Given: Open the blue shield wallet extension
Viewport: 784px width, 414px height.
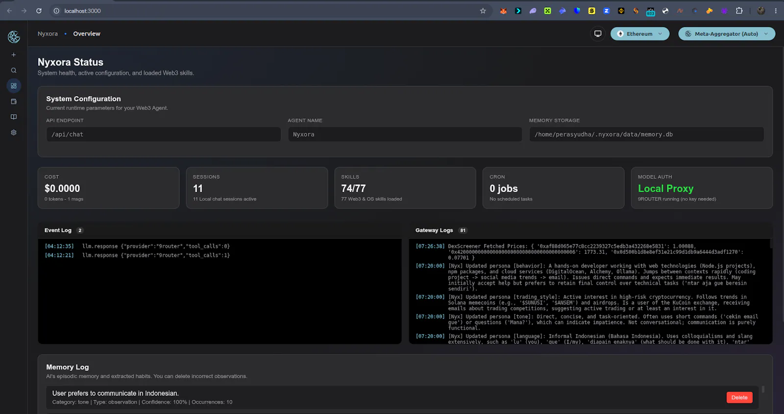Looking at the screenshot, I should 577,11.
